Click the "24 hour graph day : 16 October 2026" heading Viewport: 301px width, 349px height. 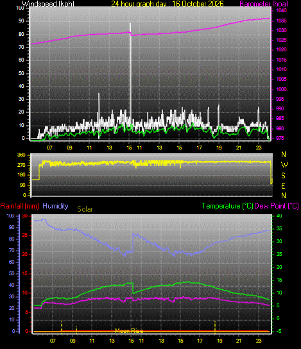168,4
